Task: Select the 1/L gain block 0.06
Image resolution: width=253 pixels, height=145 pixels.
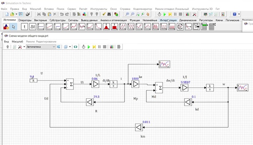Action: 95,84
